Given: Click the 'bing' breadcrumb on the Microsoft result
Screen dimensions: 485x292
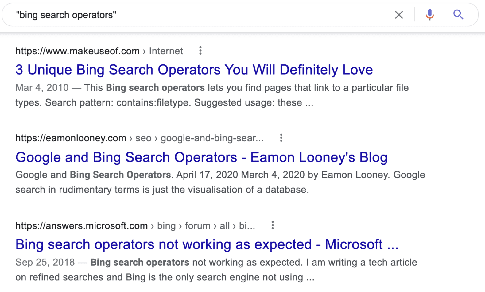Looking at the screenshot, I should click(x=166, y=226).
